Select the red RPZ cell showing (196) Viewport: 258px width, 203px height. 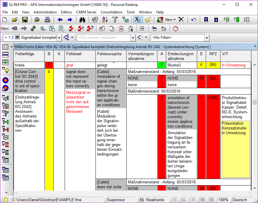tap(213, 137)
